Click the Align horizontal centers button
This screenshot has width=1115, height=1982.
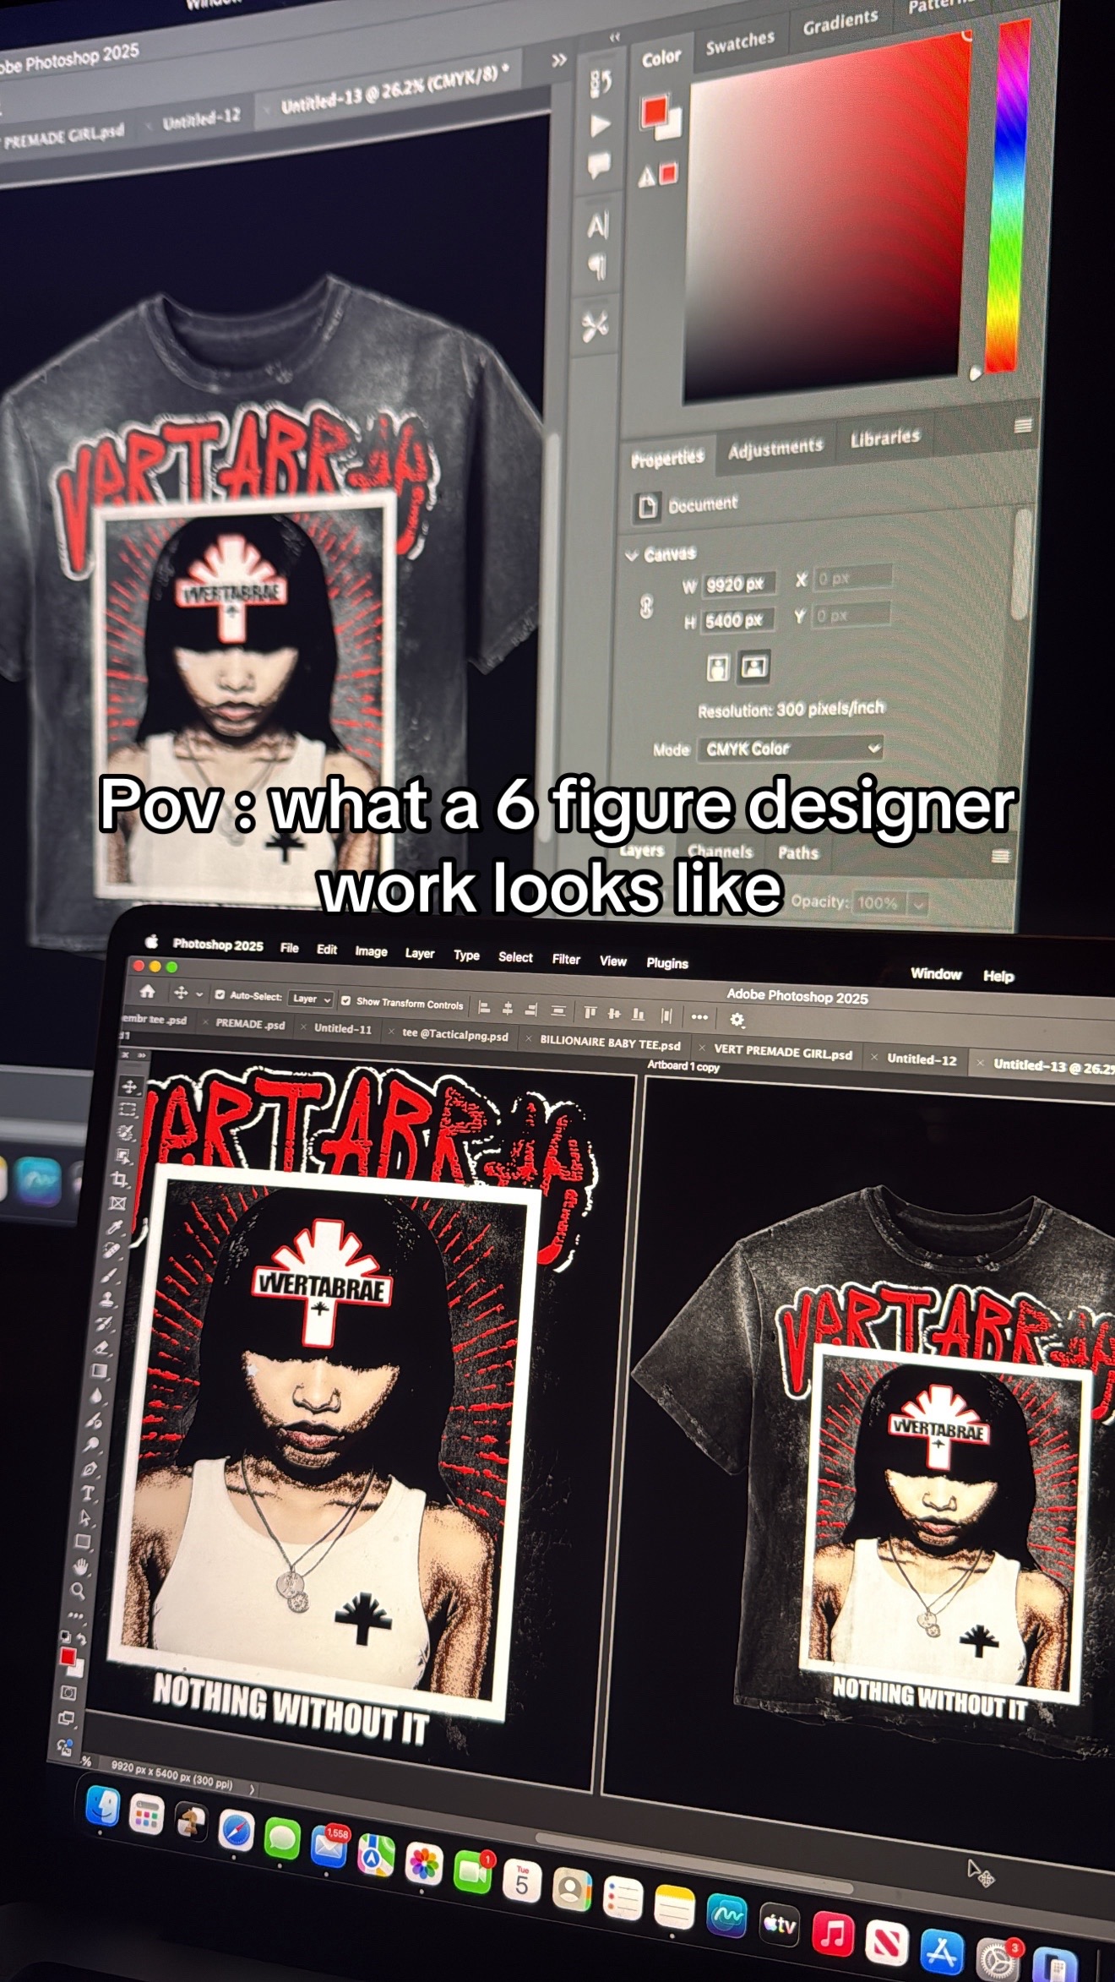point(508,1008)
